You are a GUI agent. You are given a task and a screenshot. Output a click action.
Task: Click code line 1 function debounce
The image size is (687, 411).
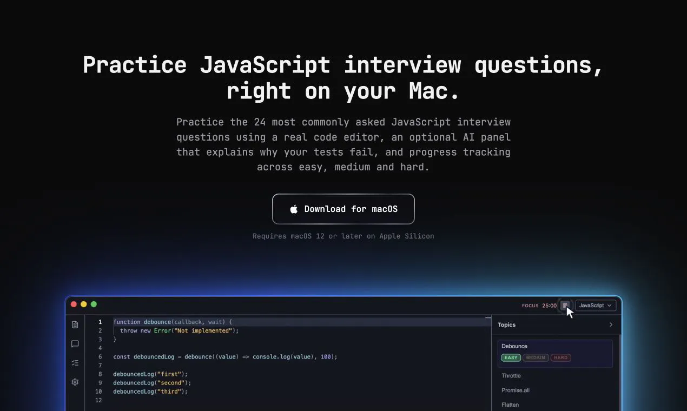pyautogui.click(x=173, y=322)
